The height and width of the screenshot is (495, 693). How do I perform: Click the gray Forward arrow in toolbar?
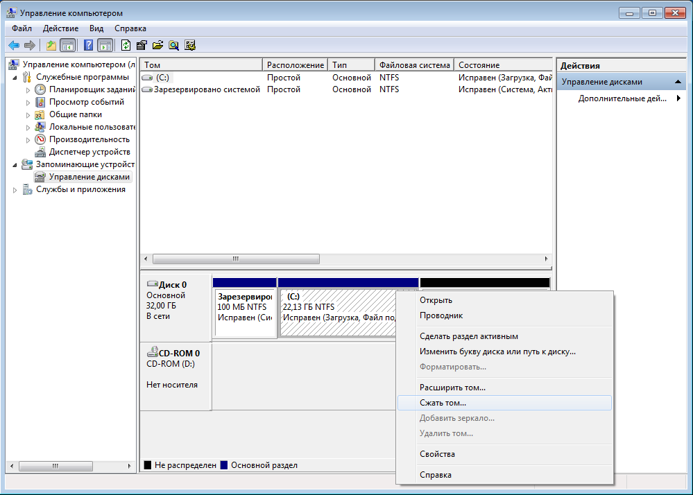pos(30,45)
